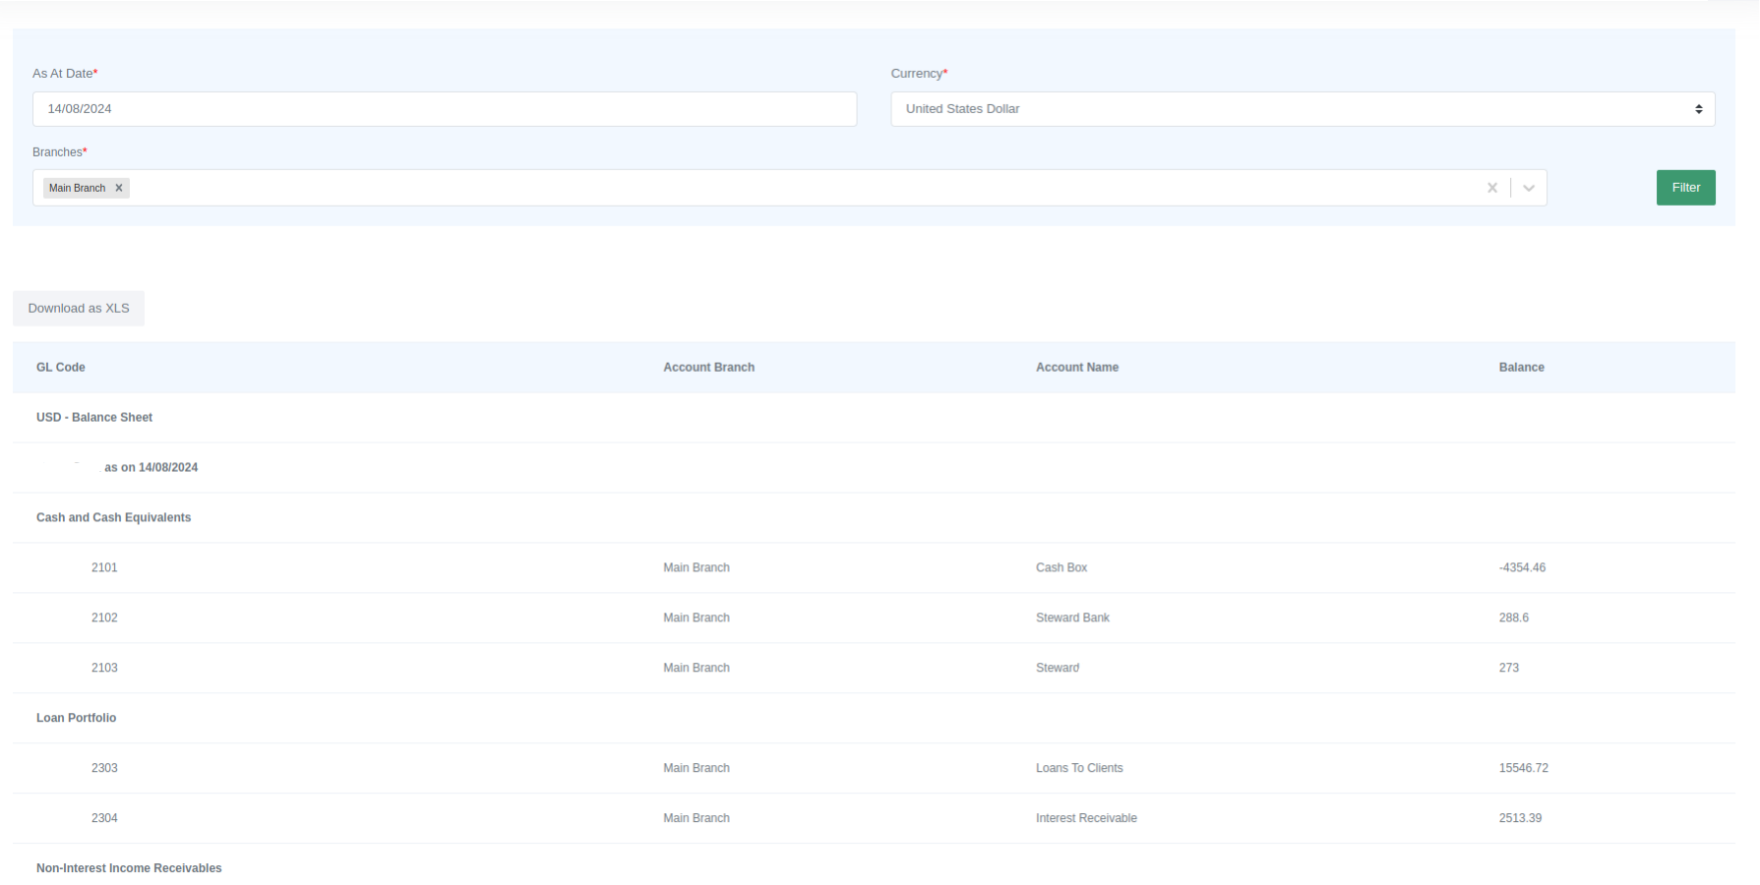Click Cash and Cash Equivalents heading
This screenshot has width=1760, height=885.
(x=114, y=518)
